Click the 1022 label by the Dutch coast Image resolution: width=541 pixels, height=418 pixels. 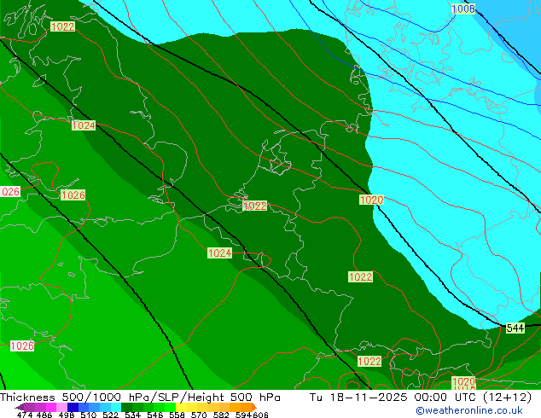coord(255,206)
